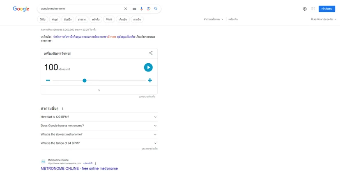Open the เครื่องมือ tools button
Image resolution: width=340 pixels, height=172 pixels.
point(233,19)
